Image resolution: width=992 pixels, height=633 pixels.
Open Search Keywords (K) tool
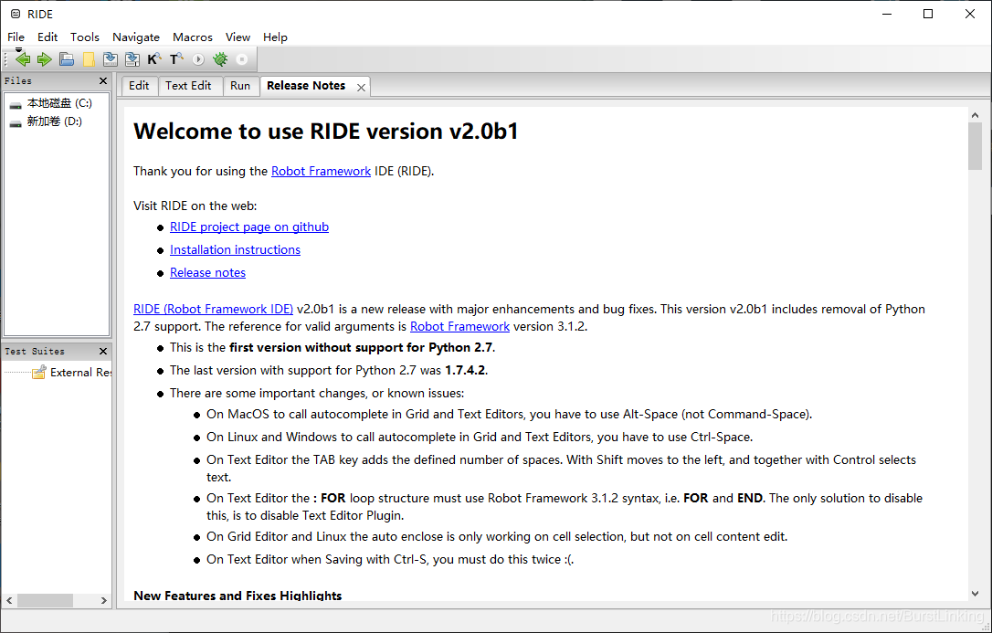(153, 59)
